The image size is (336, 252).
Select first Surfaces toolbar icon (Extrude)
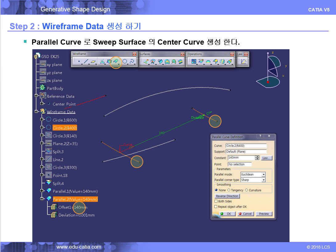tap(146, 62)
